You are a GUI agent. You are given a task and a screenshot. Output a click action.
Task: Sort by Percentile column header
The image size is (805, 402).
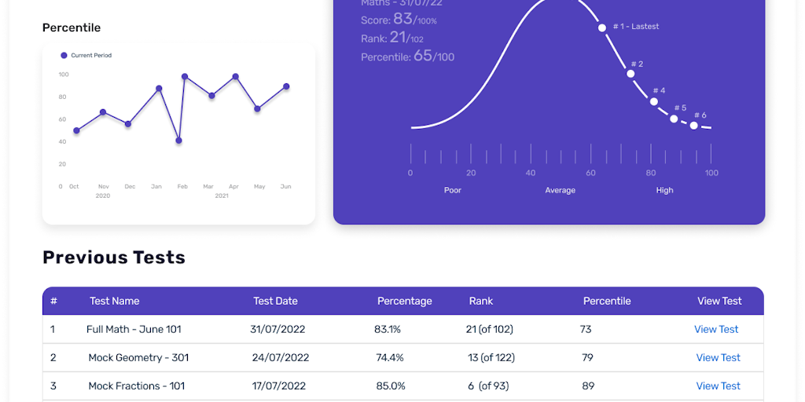pos(606,301)
